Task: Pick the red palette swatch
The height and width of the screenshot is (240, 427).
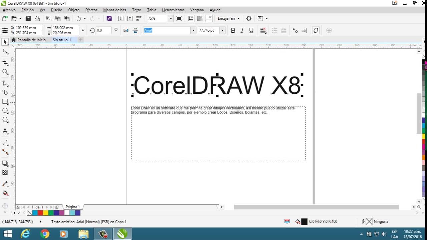Action: click(x=40, y=213)
